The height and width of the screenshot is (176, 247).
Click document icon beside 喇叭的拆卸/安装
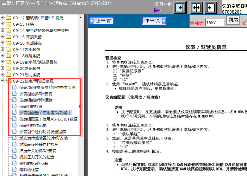click(x=14, y=163)
